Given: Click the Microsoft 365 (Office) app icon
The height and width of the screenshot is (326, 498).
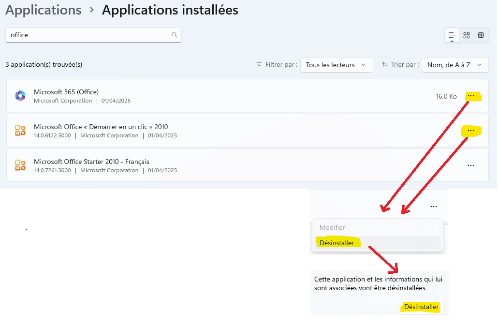Looking at the screenshot, I should [x=20, y=96].
